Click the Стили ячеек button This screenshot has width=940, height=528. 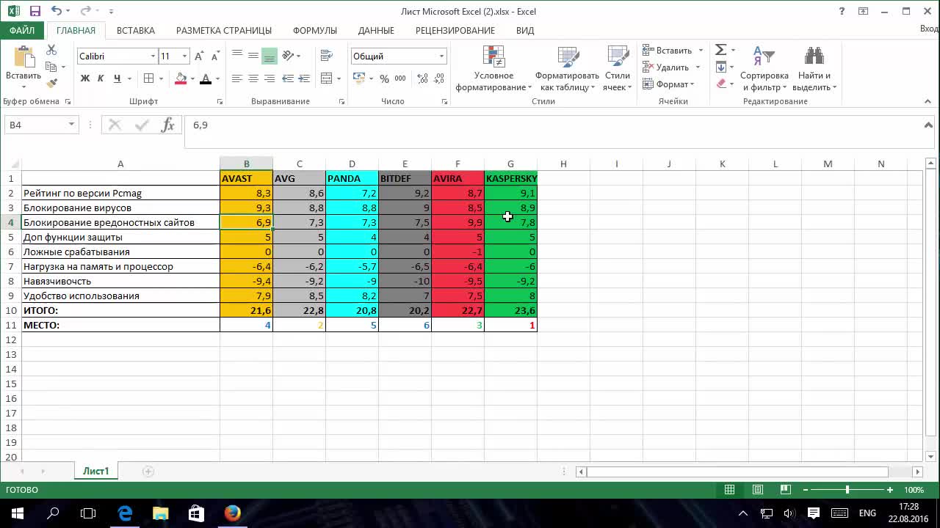click(617, 69)
